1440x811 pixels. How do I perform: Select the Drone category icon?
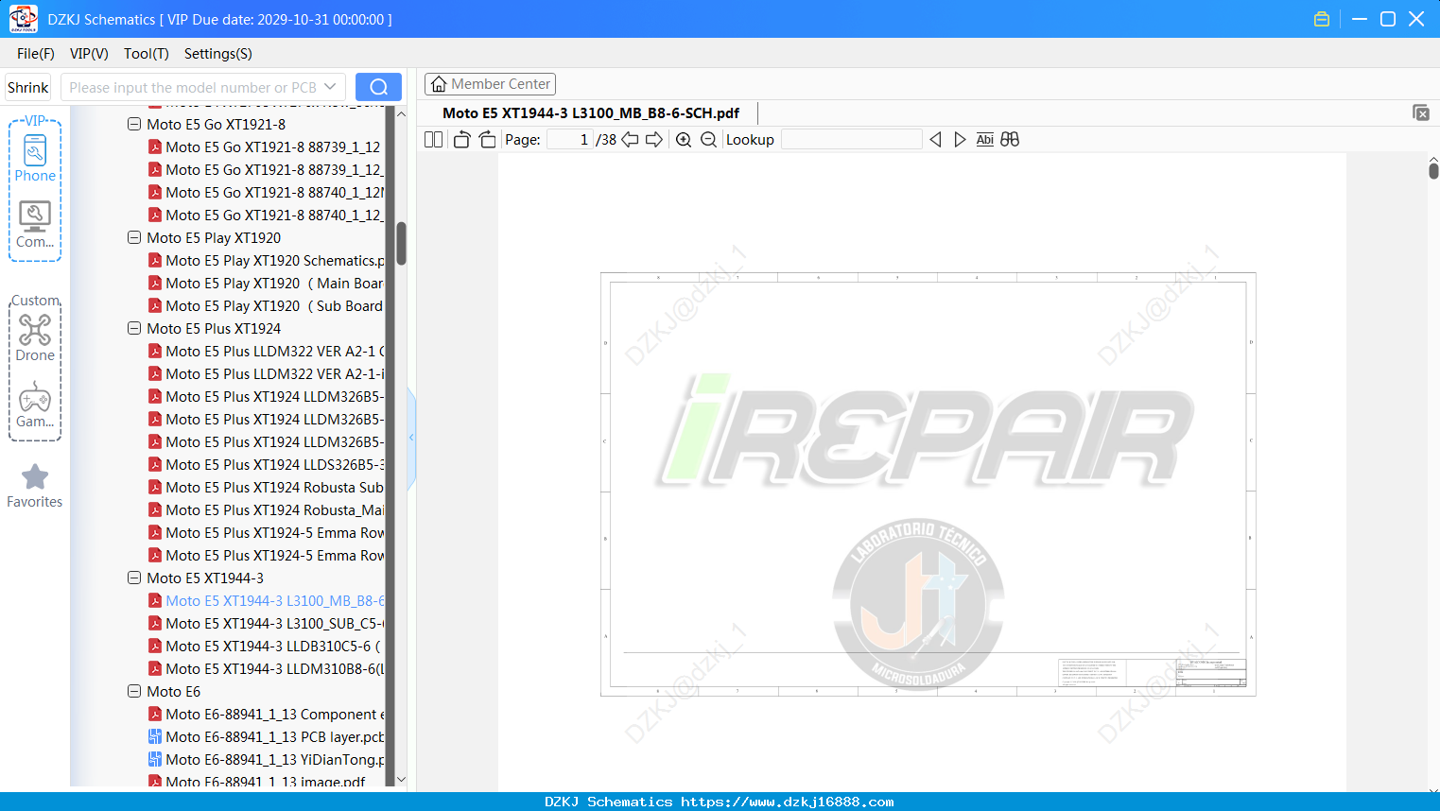[35, 338]
